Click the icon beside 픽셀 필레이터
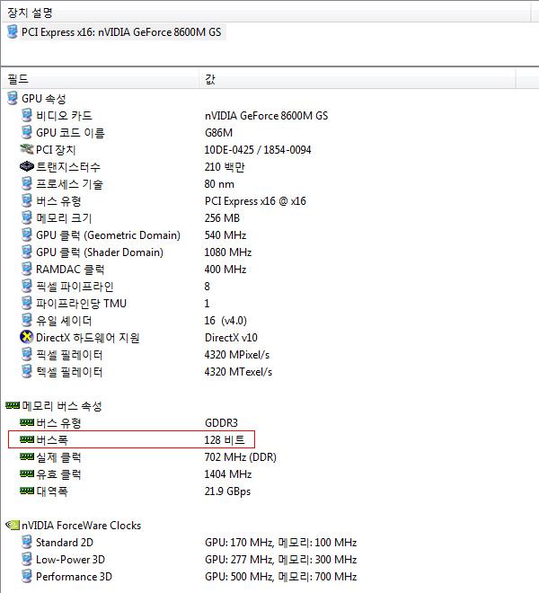This screenshot has width=539, height=593. [26, 354]
